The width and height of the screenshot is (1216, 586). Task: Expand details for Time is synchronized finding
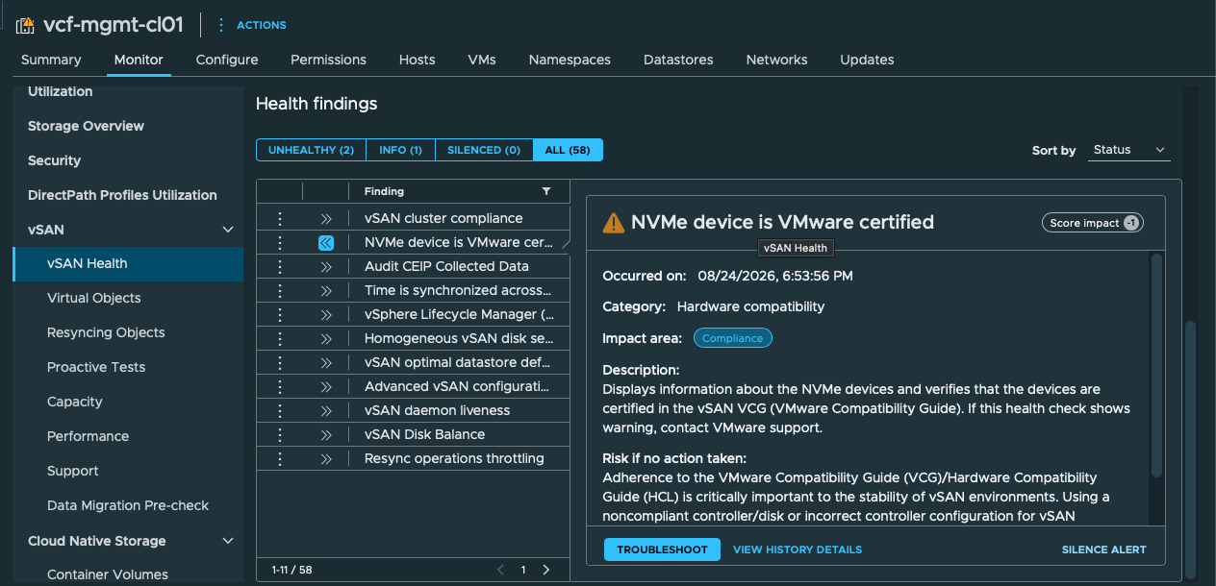(326, 290)
